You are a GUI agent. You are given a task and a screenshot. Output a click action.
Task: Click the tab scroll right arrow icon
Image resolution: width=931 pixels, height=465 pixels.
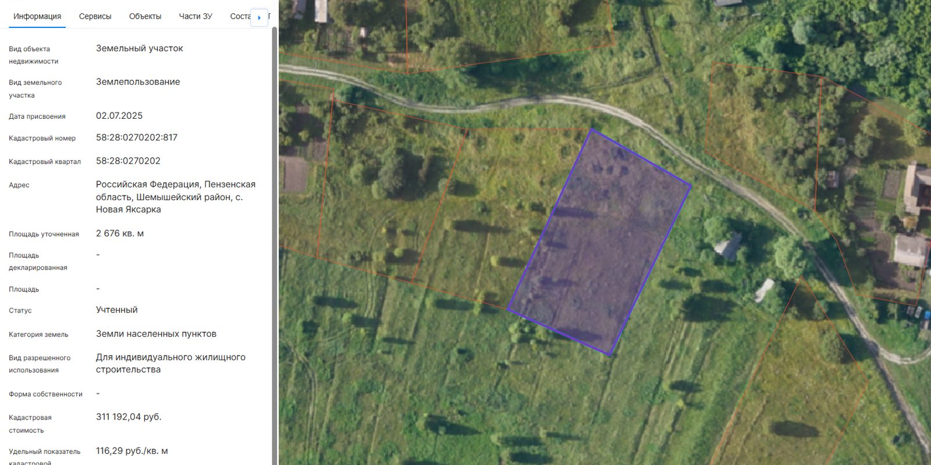coord(259,17)
